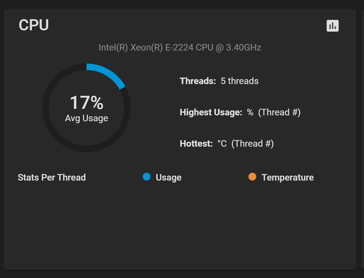364x278 pixels.
Task: Click the Hottest label
Action: point(196,144)
